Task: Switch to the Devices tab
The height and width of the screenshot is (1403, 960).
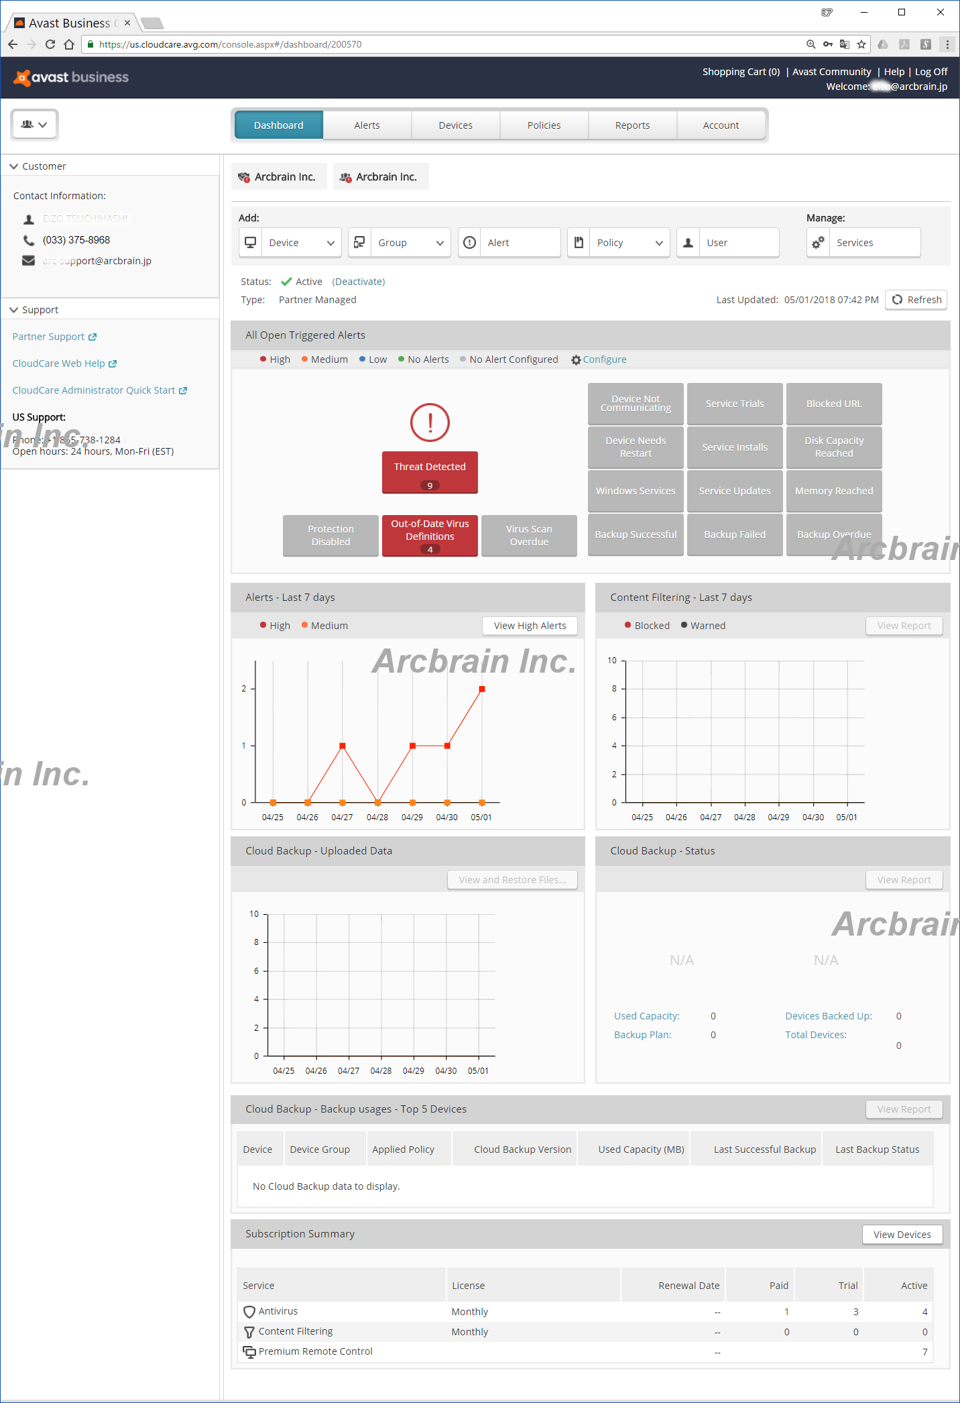Action: [456, 125]
